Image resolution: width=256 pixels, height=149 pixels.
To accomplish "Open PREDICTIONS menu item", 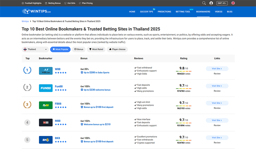I will click(164, 12).
